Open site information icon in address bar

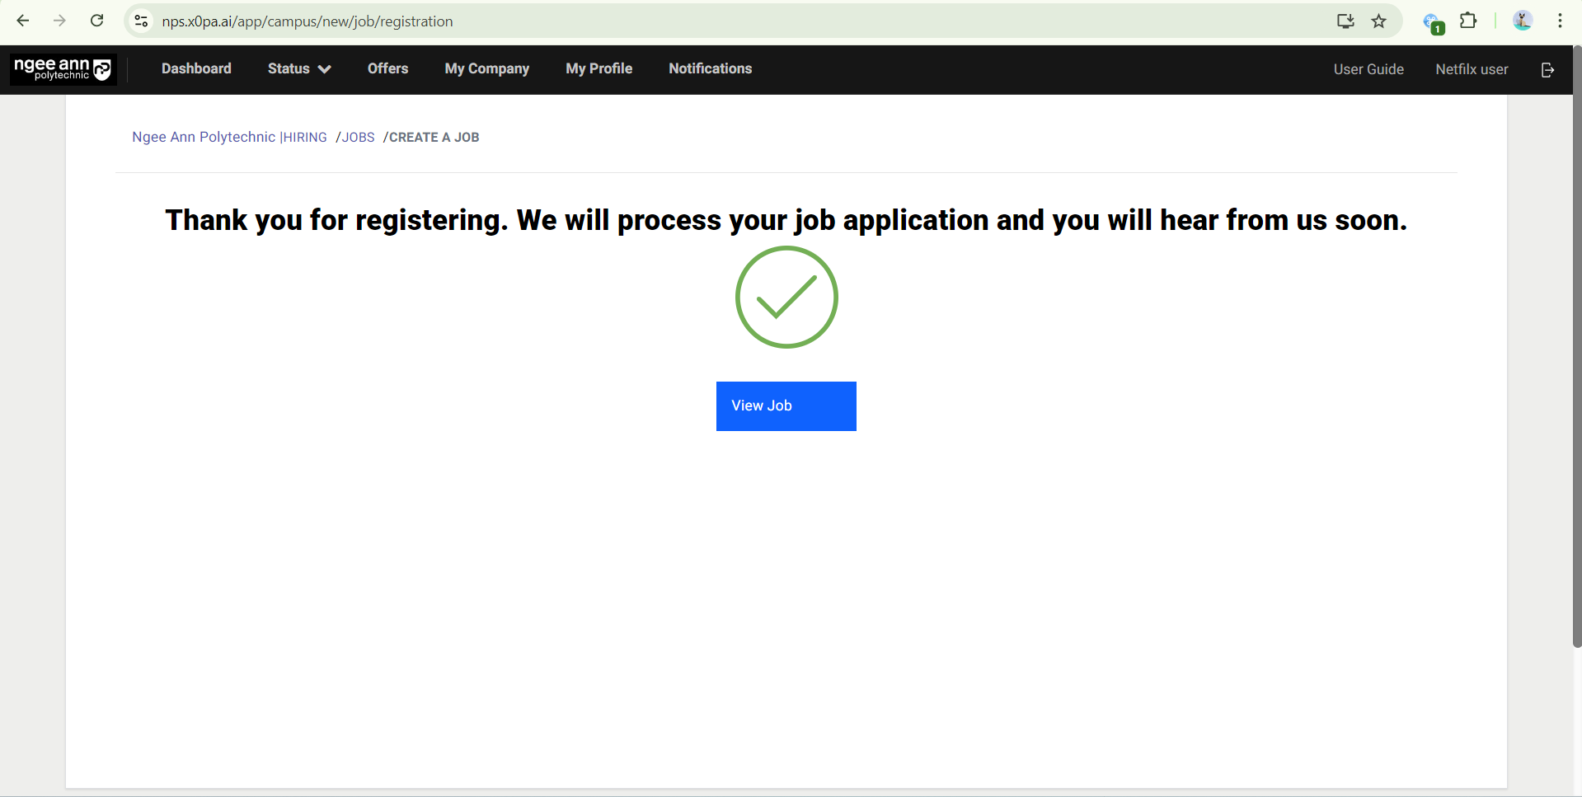(x=141, y=21)
